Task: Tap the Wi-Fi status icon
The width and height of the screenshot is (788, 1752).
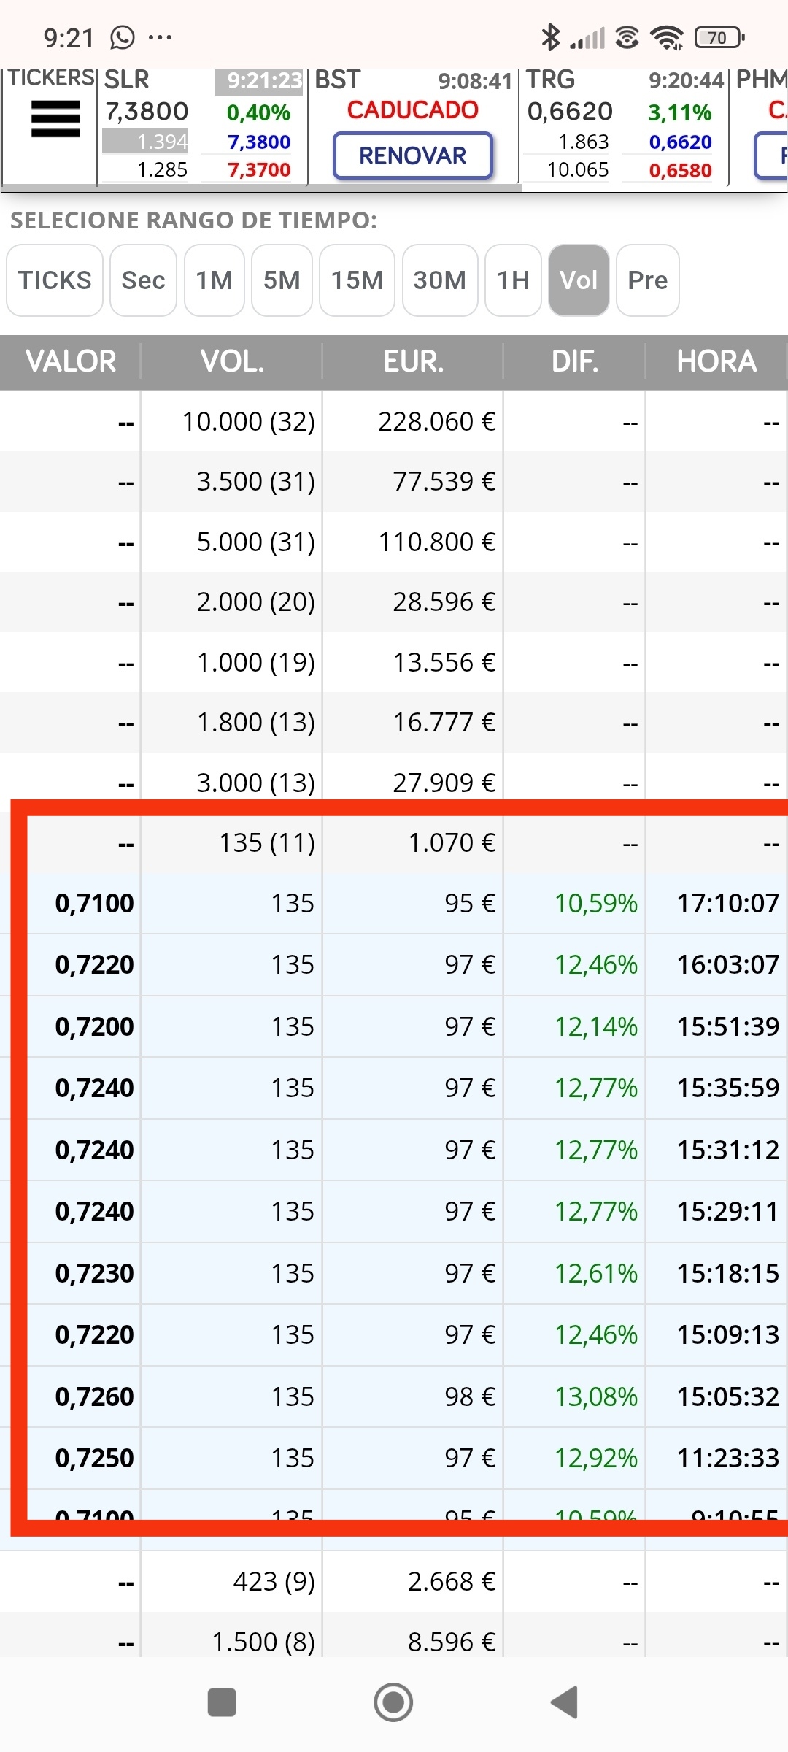Action: (667, 37)
